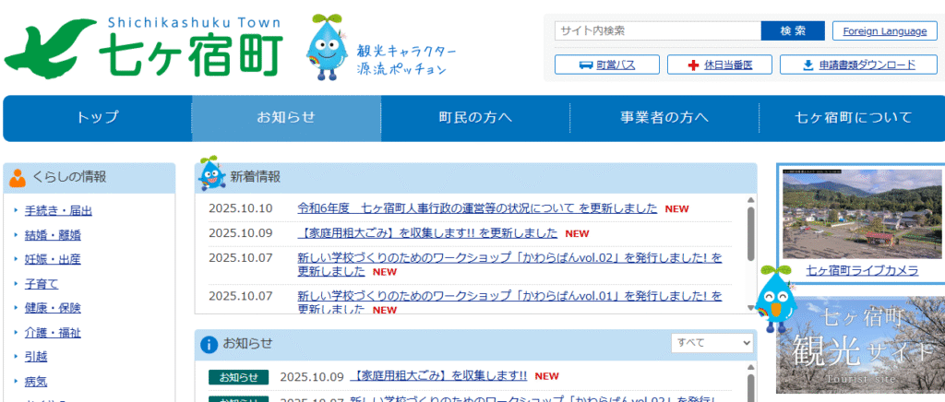The image size is (945, 402).
Task: Open the 家庭用粗大ごみ news link dated 2025.10.09
Action: [x=427, y=233]
